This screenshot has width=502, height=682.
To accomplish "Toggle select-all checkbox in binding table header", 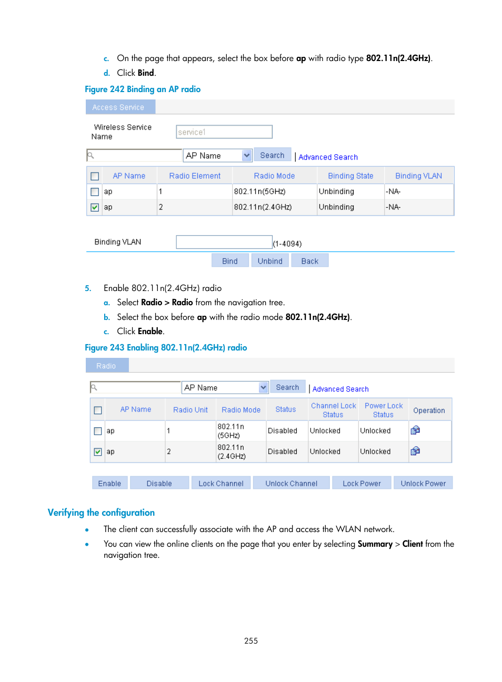I will 95,176.
